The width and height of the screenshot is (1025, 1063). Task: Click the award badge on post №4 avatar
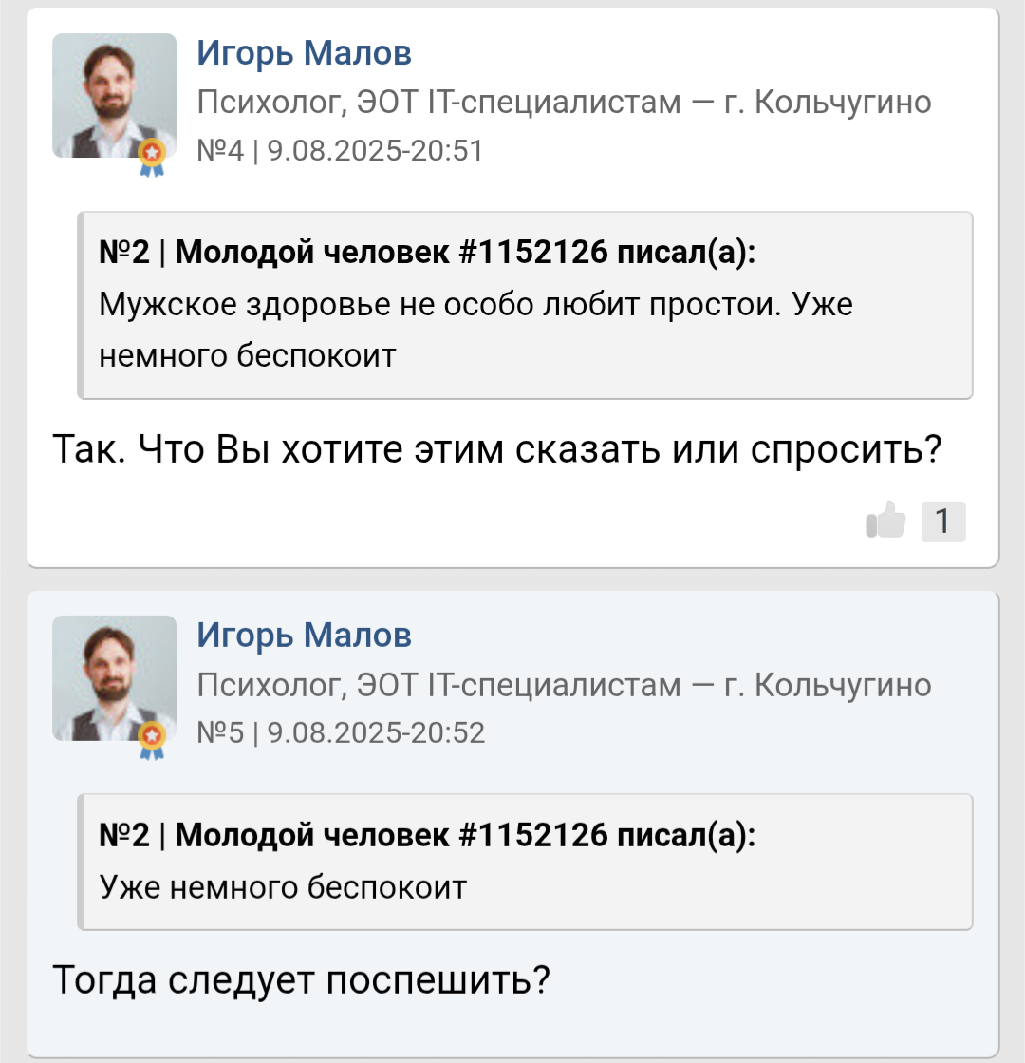pyautogui.click(x=152, y=157)
